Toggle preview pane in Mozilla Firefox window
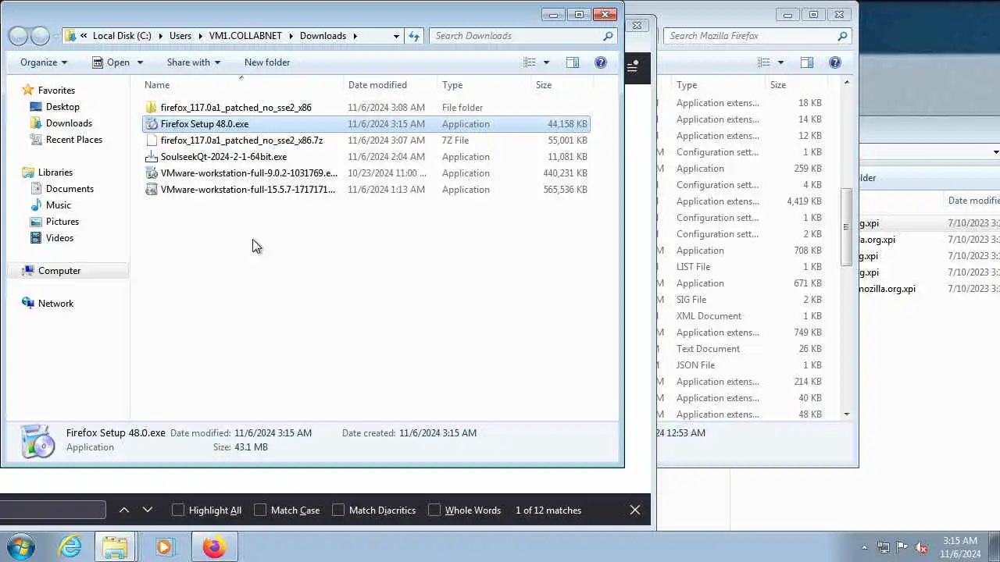The height and width of the screenshot is (562, 1000). point(807,62)
